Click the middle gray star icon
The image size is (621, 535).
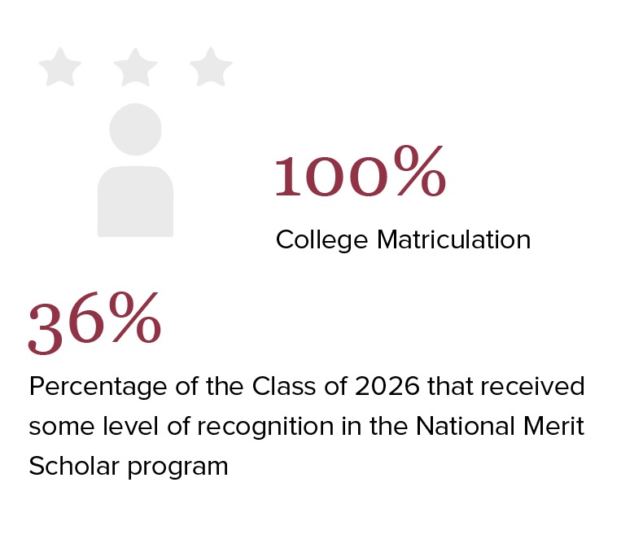[x=135, y=68]
